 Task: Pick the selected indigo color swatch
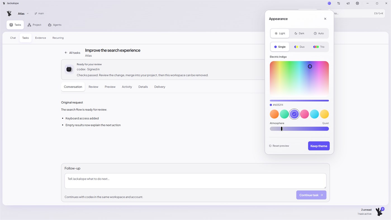pyautogui.click(x=294, y=114)
